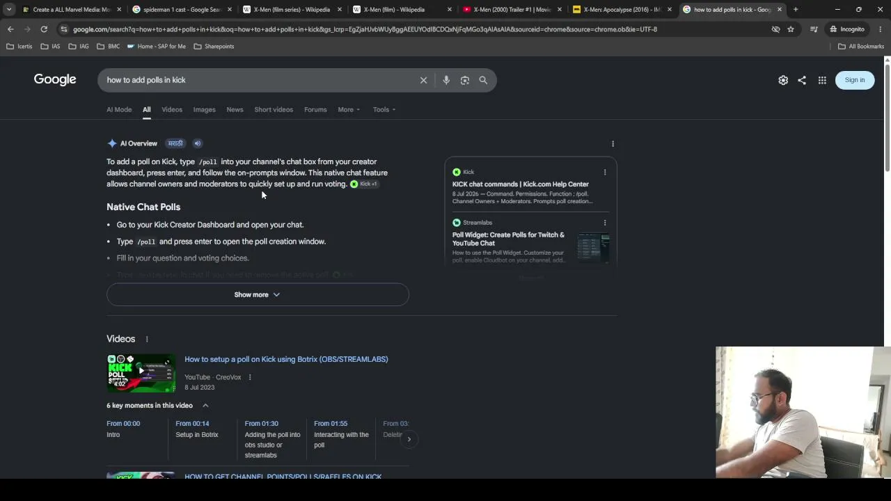Select the Forums results tab

(315, 109)
